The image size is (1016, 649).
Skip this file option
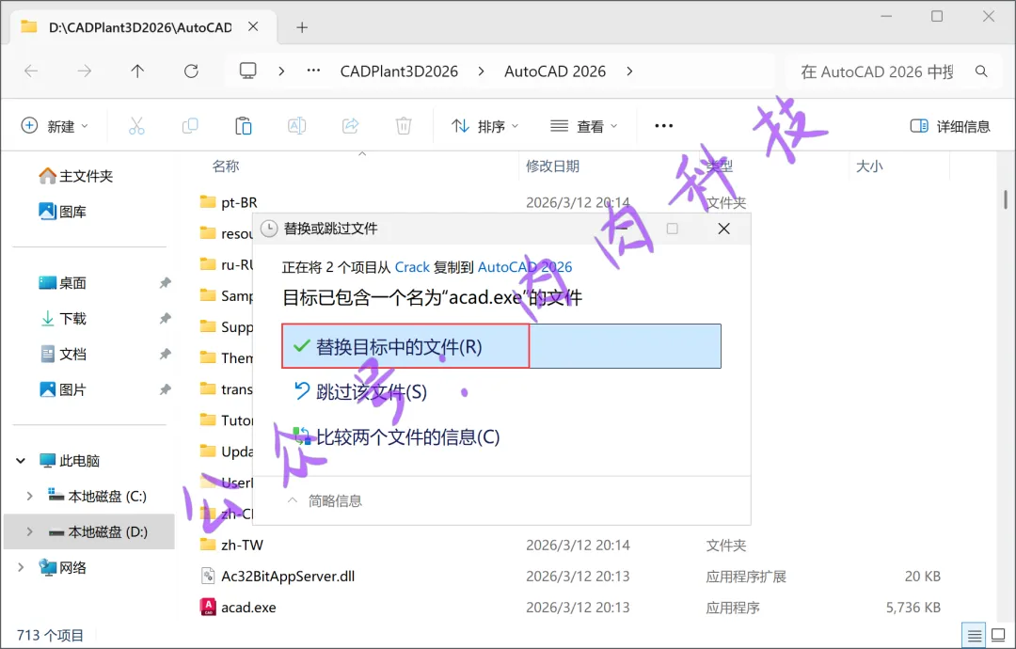(361, 392)
